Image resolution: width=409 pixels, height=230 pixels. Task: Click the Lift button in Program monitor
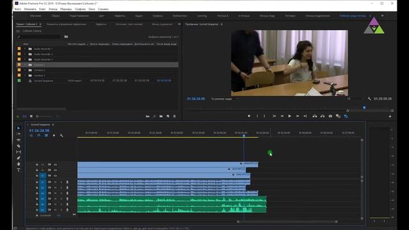tap(315, 116)
